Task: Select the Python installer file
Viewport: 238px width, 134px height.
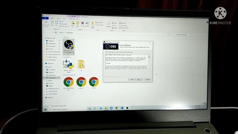Action: click(x=68, y=66)
